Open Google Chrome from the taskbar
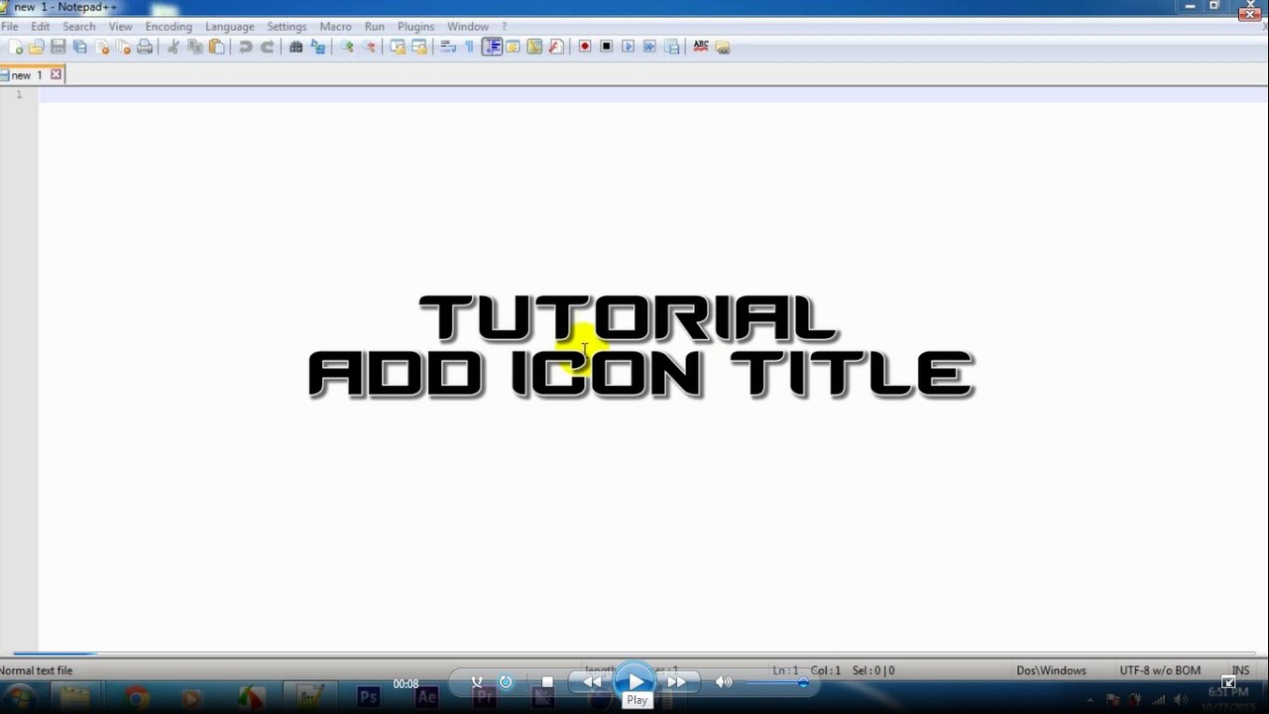 point(137,698)
